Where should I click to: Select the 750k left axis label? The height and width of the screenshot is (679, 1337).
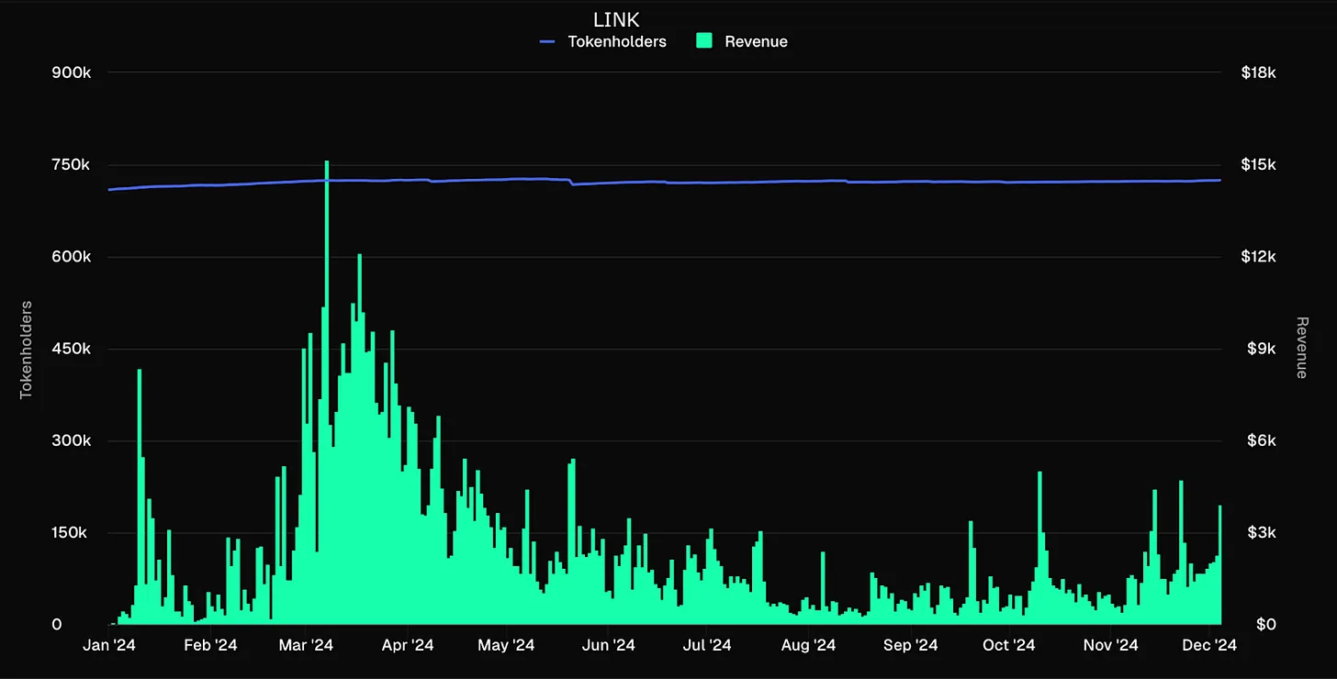point(71,165)
